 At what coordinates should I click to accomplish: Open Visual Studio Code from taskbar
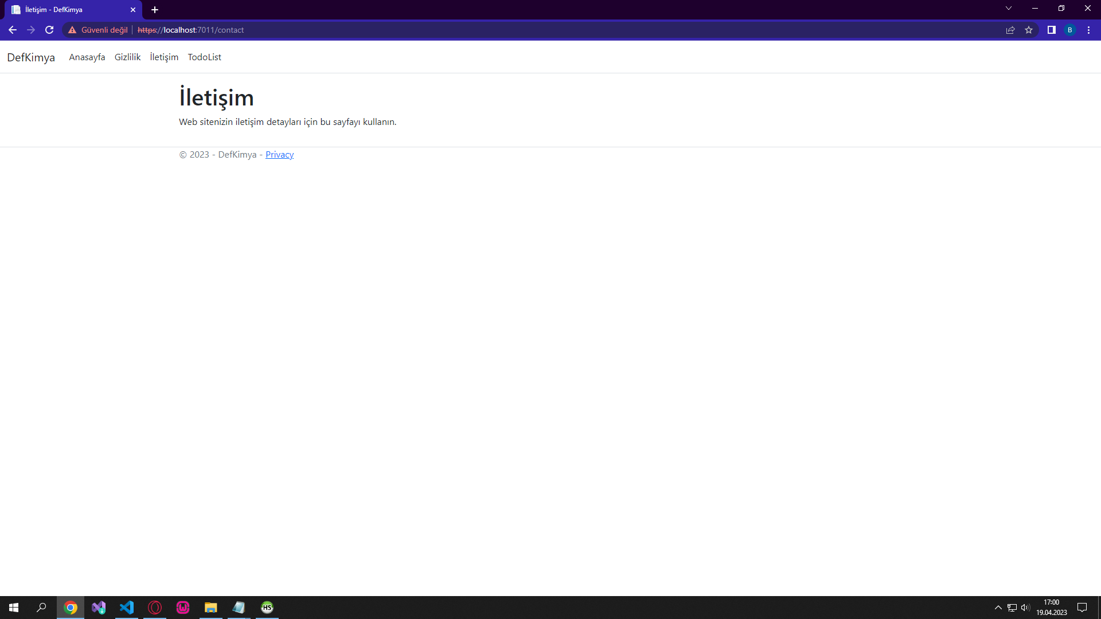[x=127, y=608]
